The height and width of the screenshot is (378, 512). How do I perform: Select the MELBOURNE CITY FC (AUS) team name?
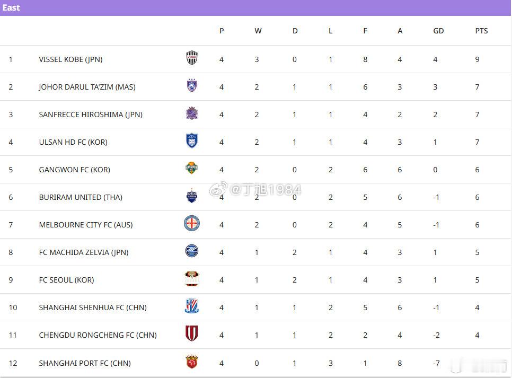coord(86,225)
